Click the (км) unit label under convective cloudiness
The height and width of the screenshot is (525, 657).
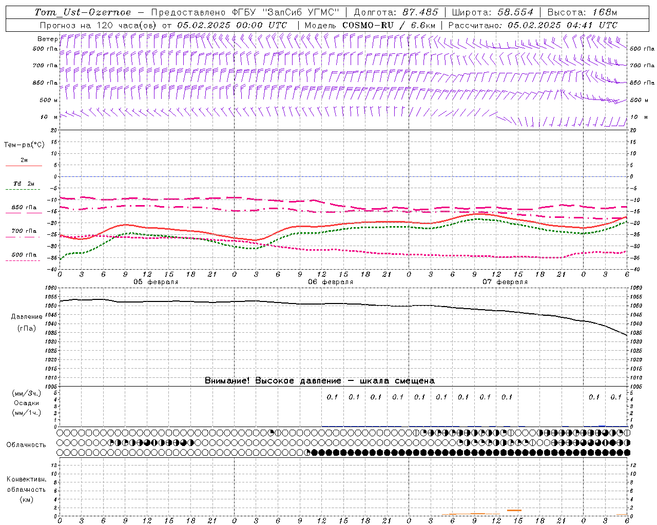[x=26, y=499]
